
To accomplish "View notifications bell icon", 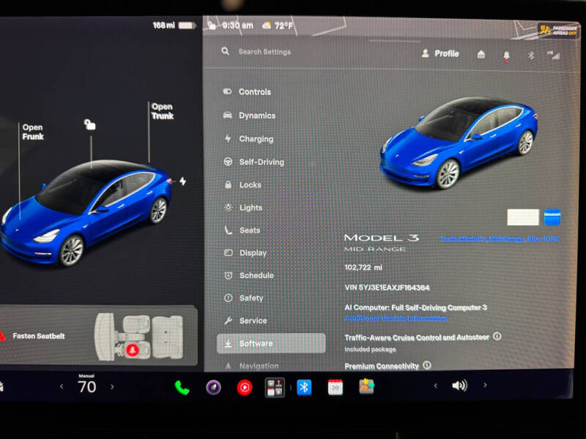I will 506,56.
